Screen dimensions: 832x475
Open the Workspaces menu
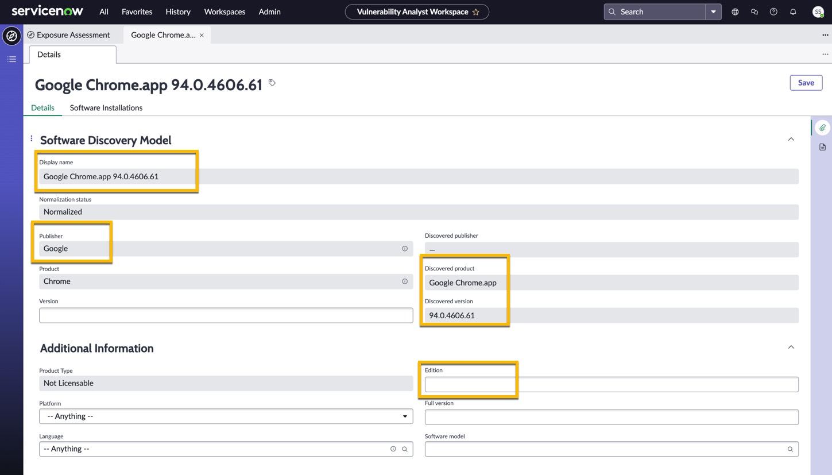[x=225, y=11]
